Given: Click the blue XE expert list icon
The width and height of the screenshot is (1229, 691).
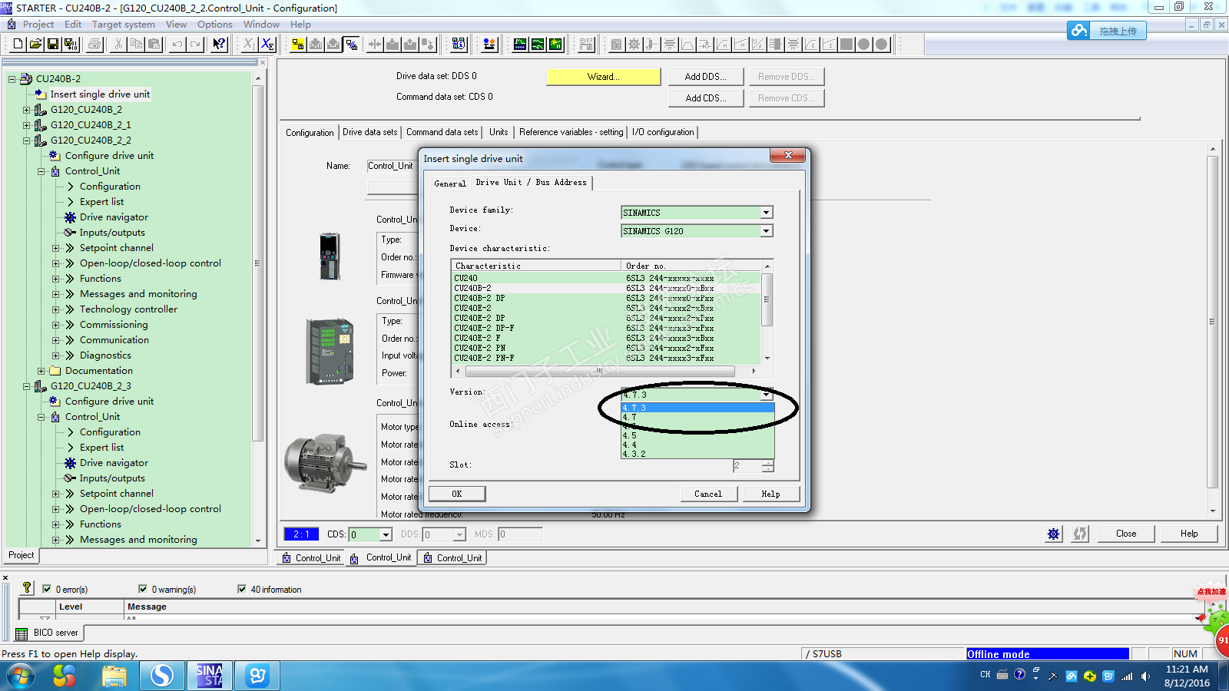Looking at the screenshot, I should click(267, 45).
